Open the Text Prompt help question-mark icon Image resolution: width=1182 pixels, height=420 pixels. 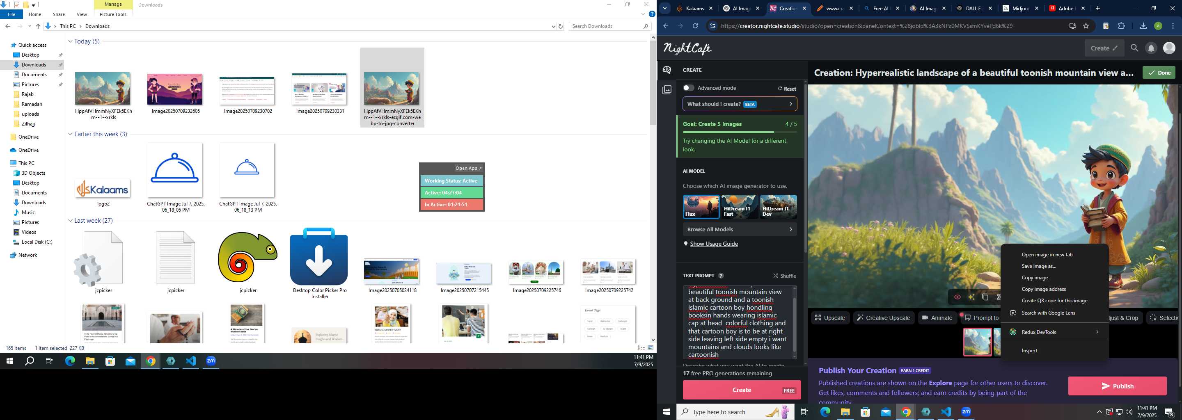721,276
